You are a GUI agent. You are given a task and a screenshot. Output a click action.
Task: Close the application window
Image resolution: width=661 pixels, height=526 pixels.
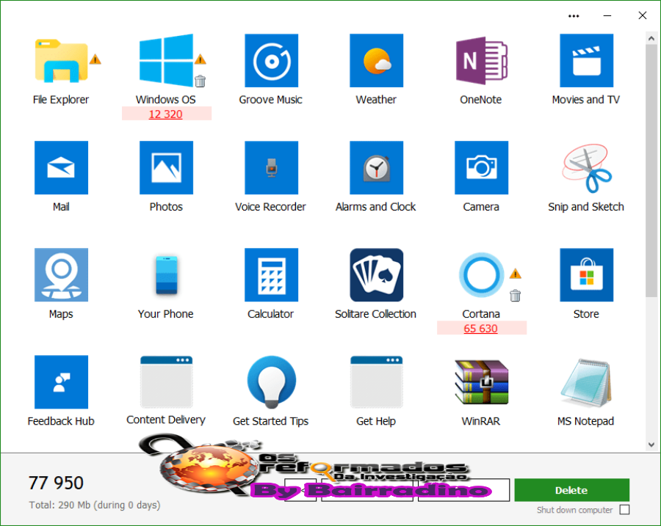[x=643, y=16]
